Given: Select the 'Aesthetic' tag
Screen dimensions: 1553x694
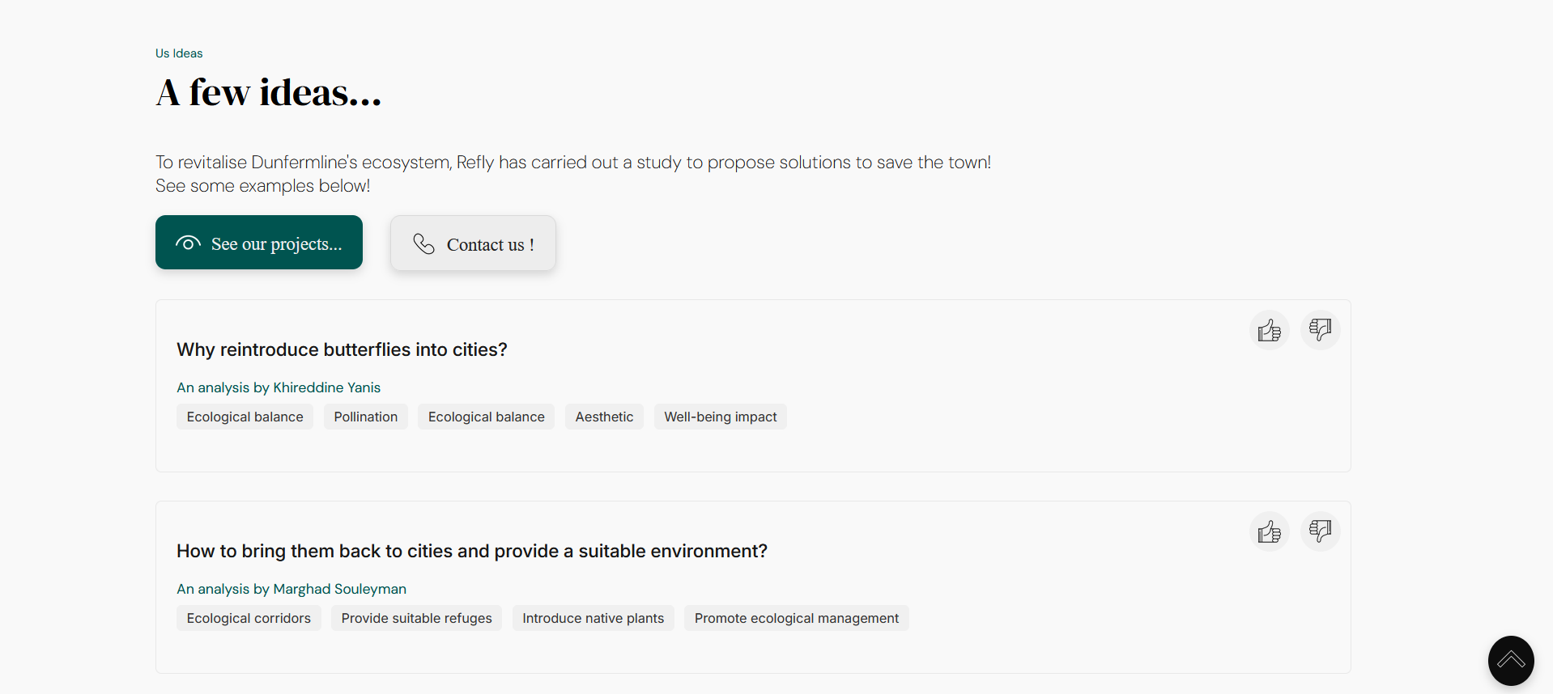Looking at the screenshot, I should click(604, 417).
